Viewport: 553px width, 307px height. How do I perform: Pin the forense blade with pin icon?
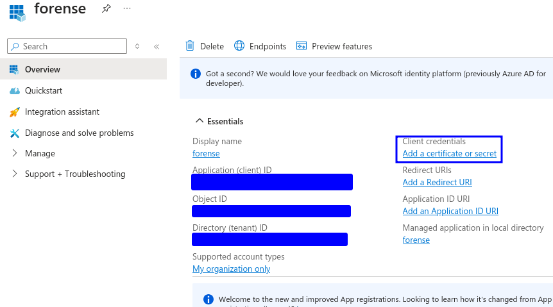tap(106, 8)
